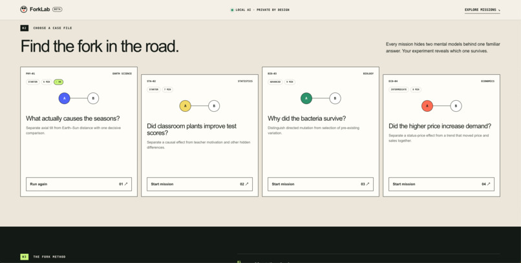Click the B node on seasons card

(x=93, y=98)
